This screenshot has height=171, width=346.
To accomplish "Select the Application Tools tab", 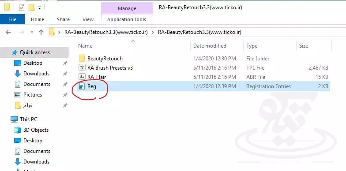I will (127, 19).
